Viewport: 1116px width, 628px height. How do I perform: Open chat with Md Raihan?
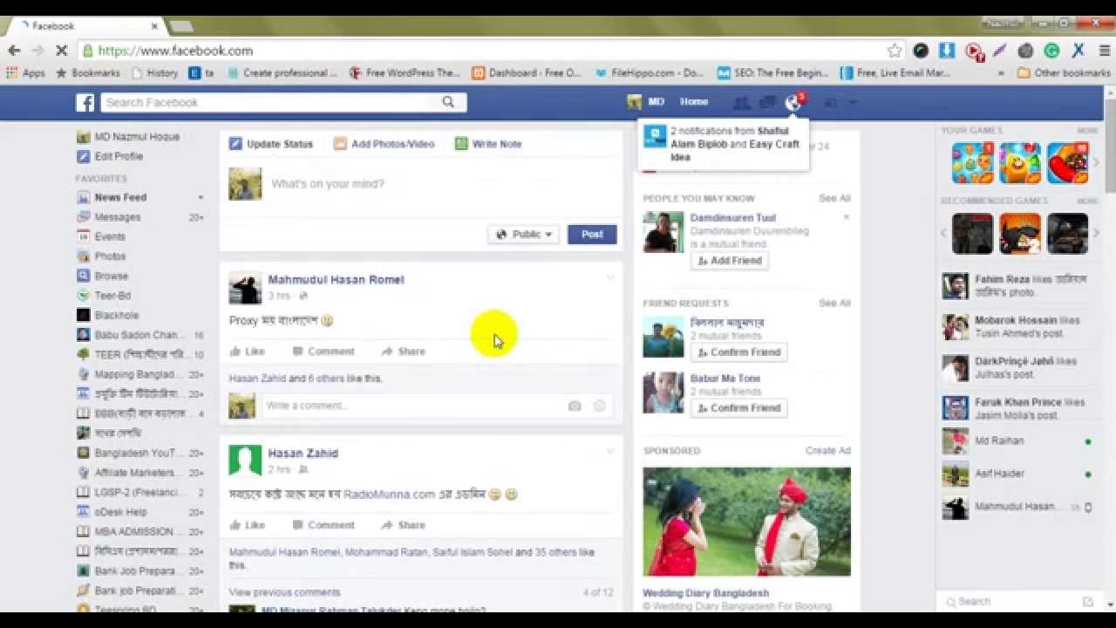(x=999, y=441)
